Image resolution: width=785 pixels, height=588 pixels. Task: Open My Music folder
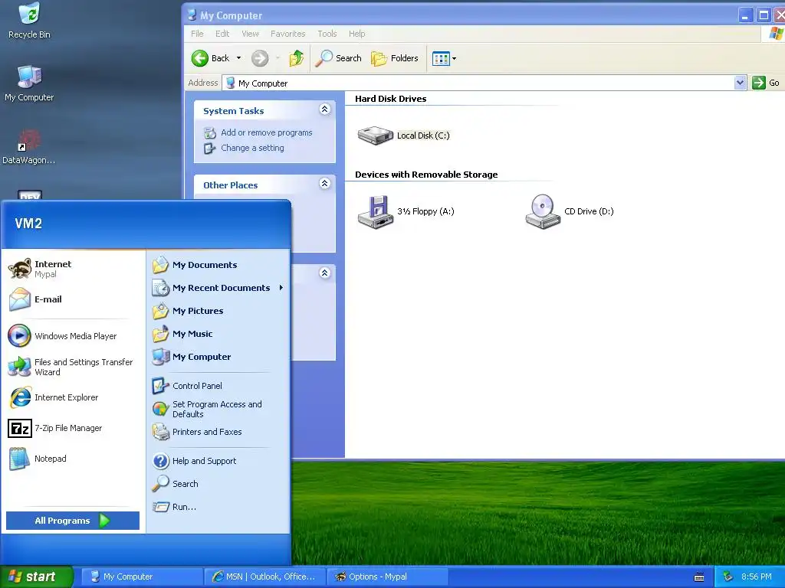tap(218, 334)
